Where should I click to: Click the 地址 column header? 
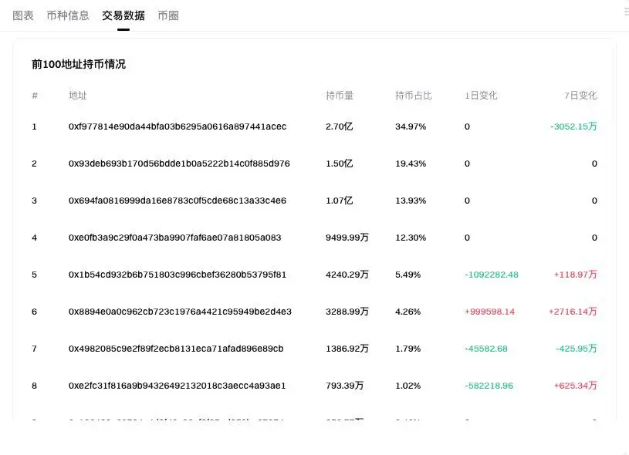77,96
